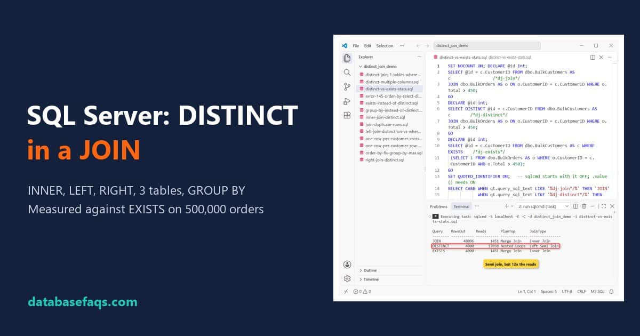Go back with the navigation arrow

(418, 46)
